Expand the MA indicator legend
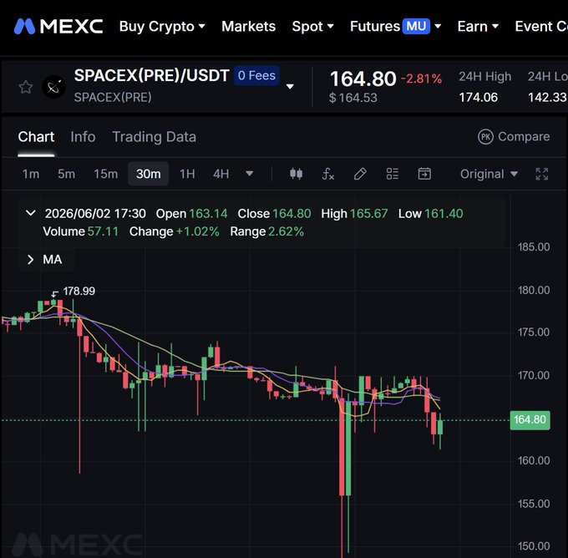Screen dimensions: 568x558 click(x=30, y=260)
